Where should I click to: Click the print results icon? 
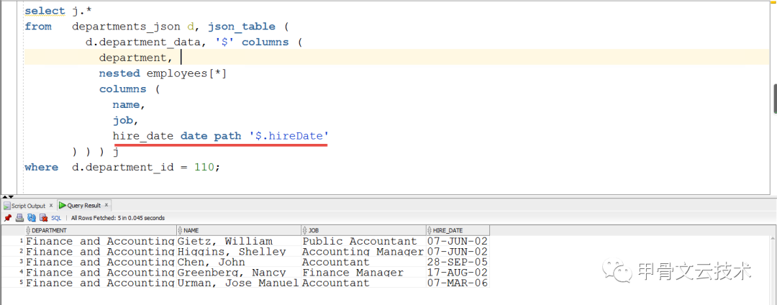point(20,217)
